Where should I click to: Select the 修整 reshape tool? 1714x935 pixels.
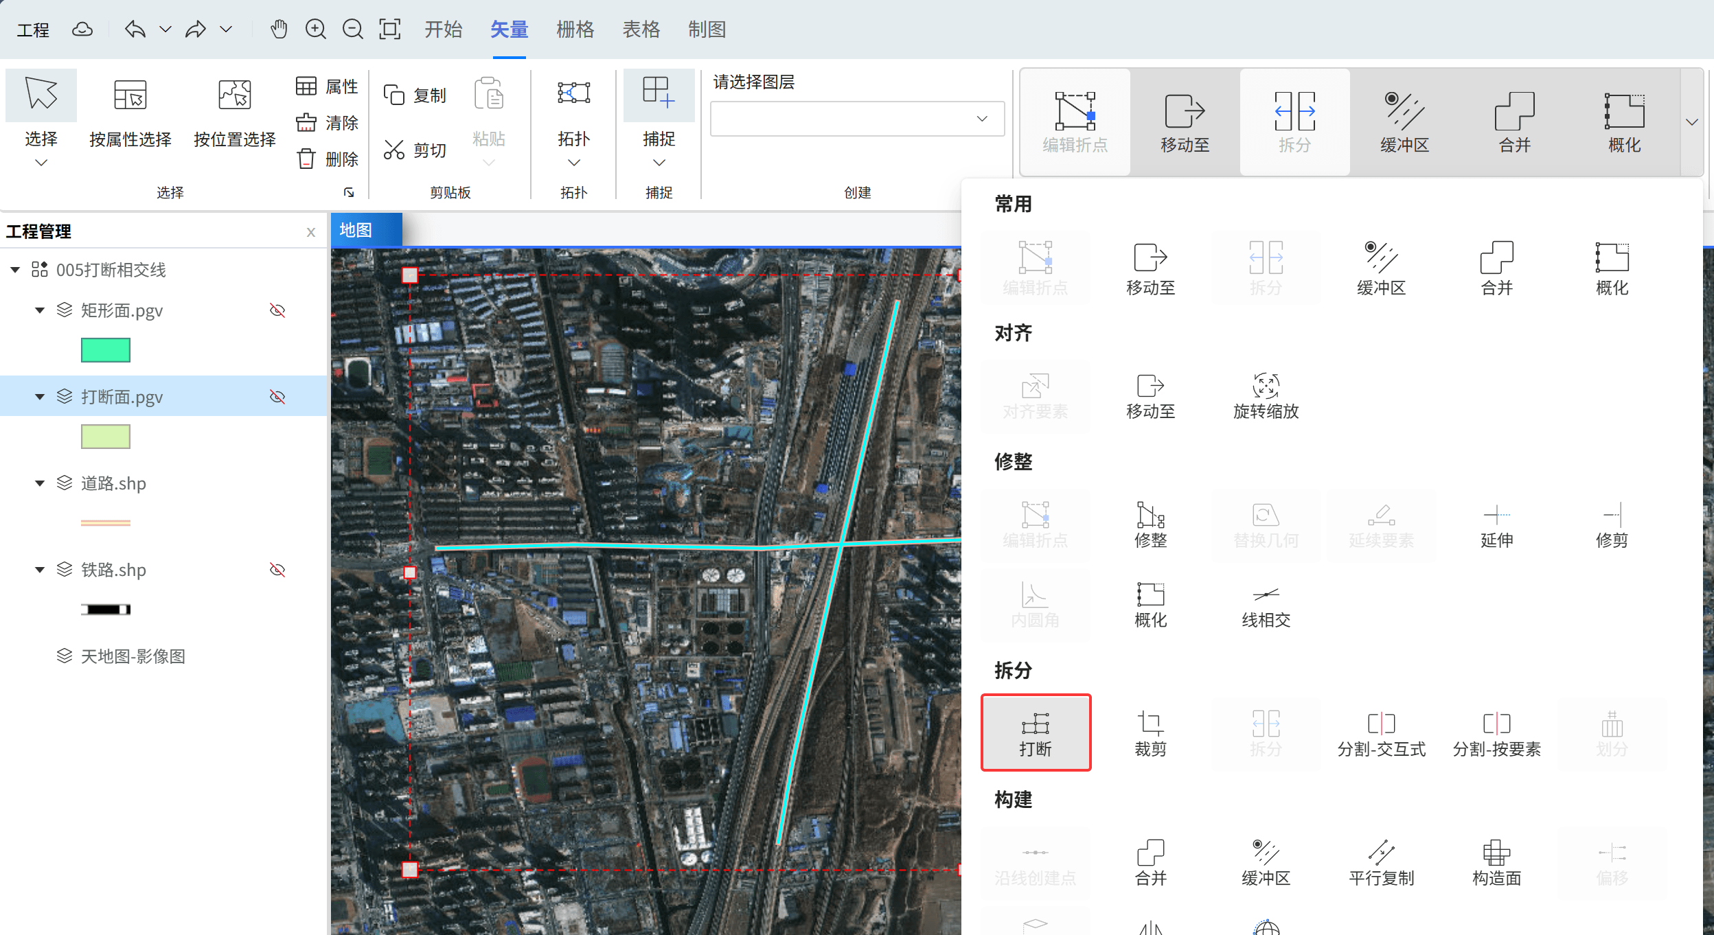[1151, 525]
